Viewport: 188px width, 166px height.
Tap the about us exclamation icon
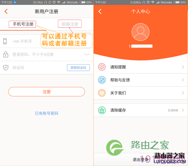pyautogui.click(x=102, y=93)
